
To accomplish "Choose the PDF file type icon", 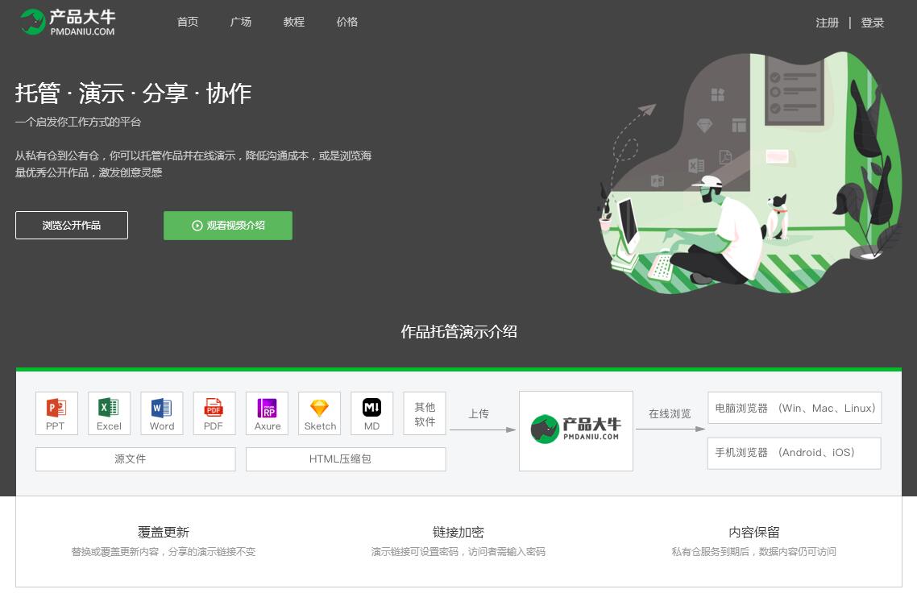I will coord(214,413).
